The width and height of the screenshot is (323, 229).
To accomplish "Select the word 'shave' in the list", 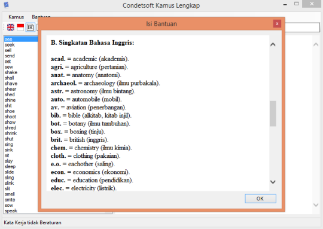I will [11, 83].
